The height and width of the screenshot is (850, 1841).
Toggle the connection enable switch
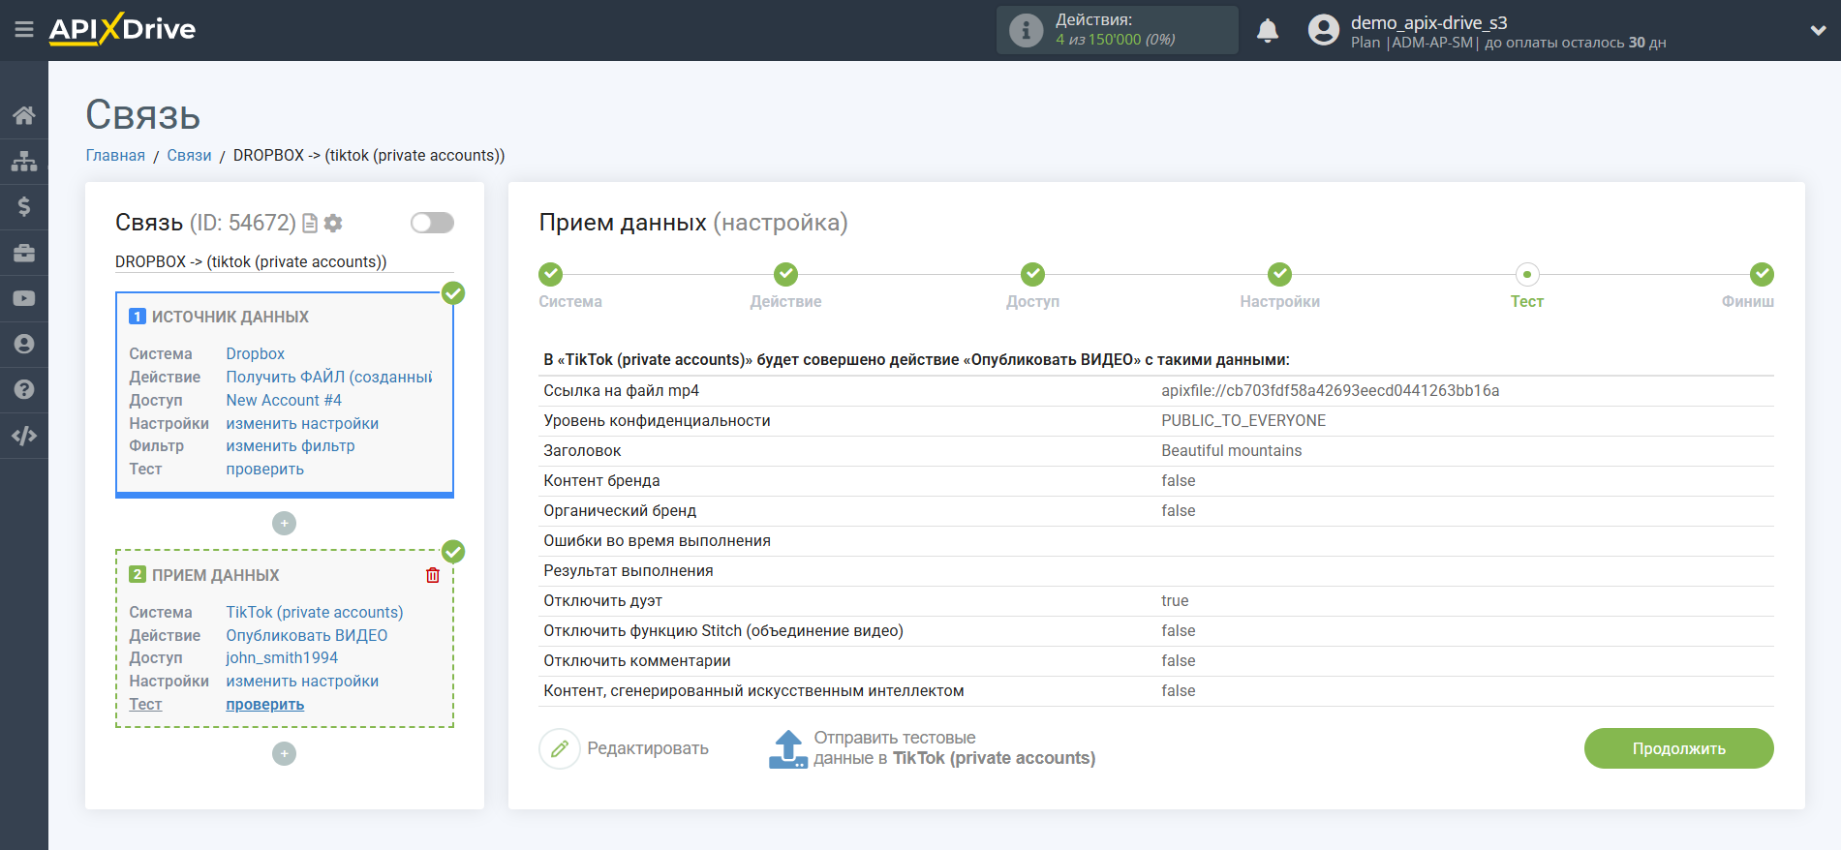(x=432, y=223)
